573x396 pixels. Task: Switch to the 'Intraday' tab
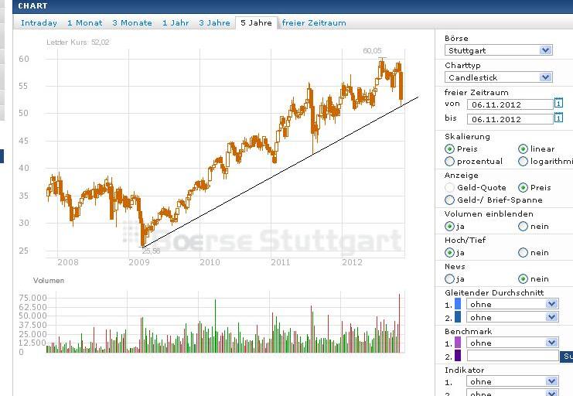point(39,23)
